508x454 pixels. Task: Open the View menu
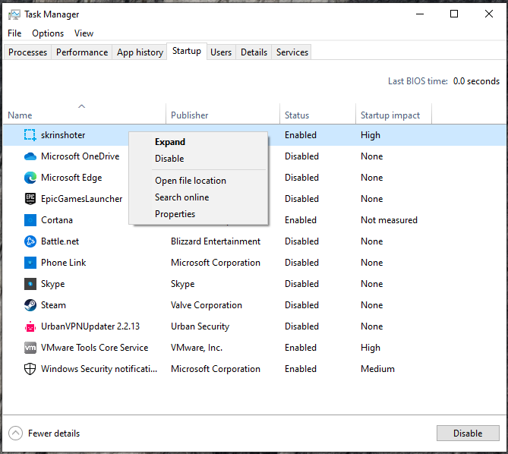coord(84,33)
